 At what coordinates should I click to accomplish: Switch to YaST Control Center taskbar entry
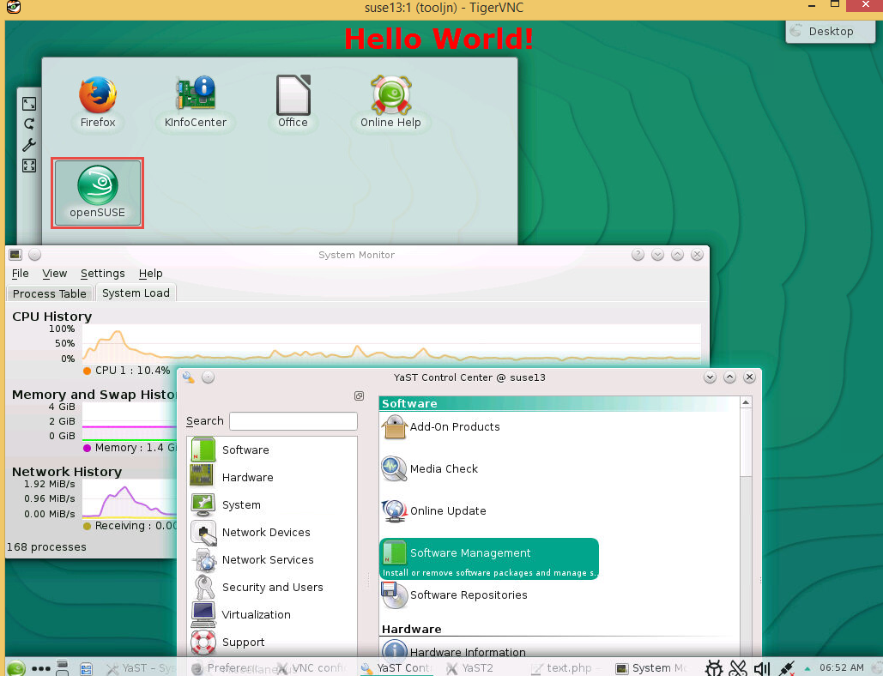(x=396, y=668)
